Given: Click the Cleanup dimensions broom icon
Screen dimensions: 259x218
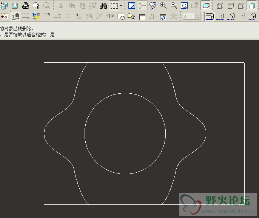Looking at the screenshot, I should click(36, 16).
